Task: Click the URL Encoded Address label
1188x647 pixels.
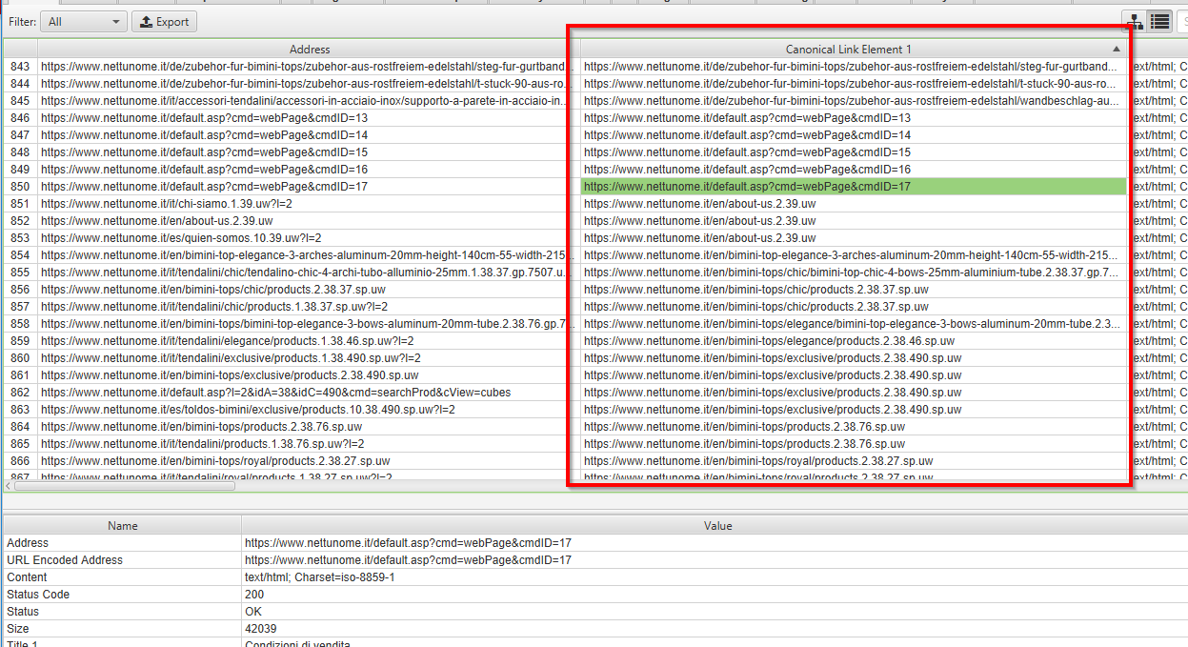Action: [65, 560]
